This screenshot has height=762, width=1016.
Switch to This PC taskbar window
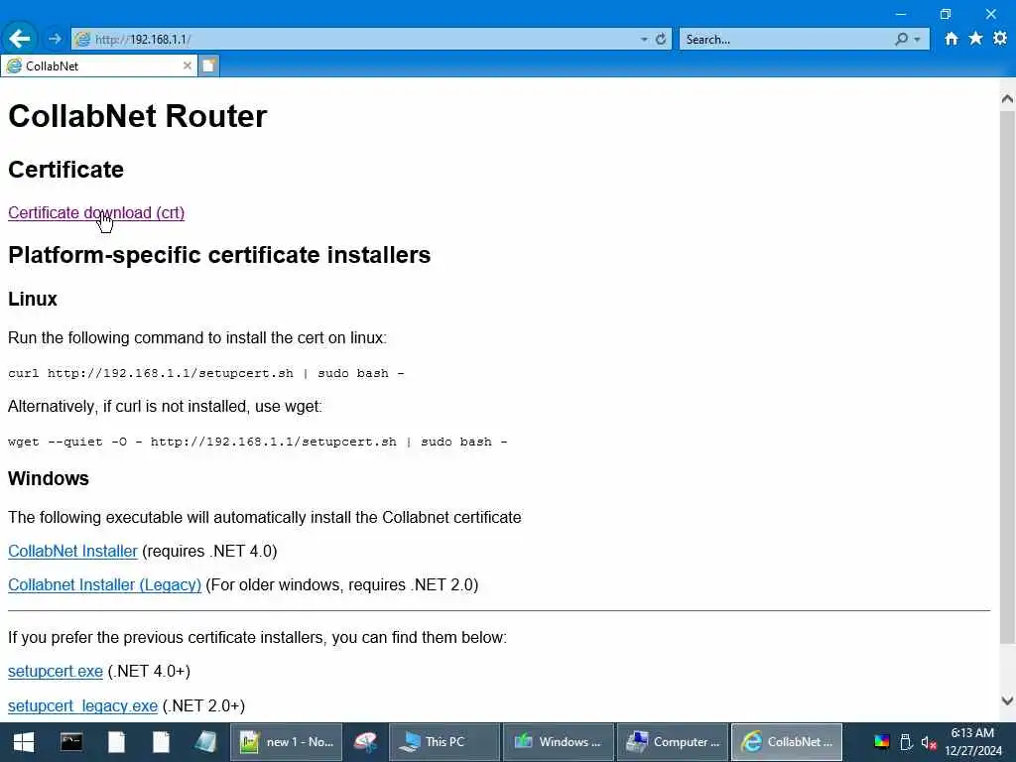coord(444,742)
